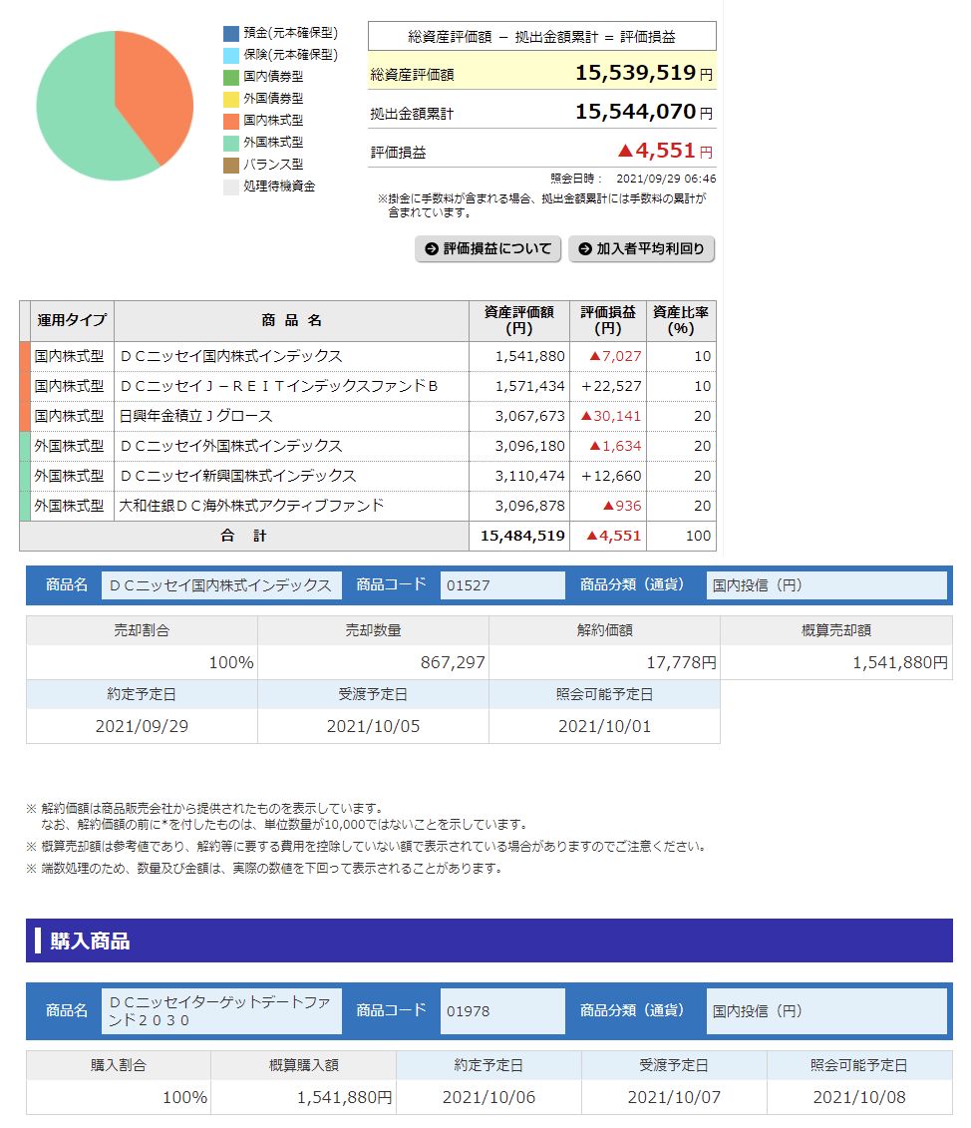This screenshot has height=1128, width=971.
Task: Click the 資産比率(%) column header
Action: pyautogui.click(x=681, y=320)
